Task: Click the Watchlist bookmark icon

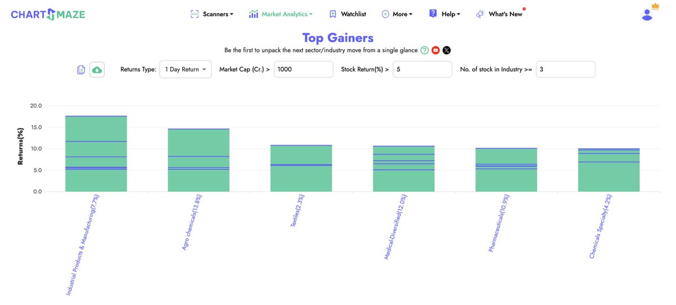Action: (x=333, y=14)
